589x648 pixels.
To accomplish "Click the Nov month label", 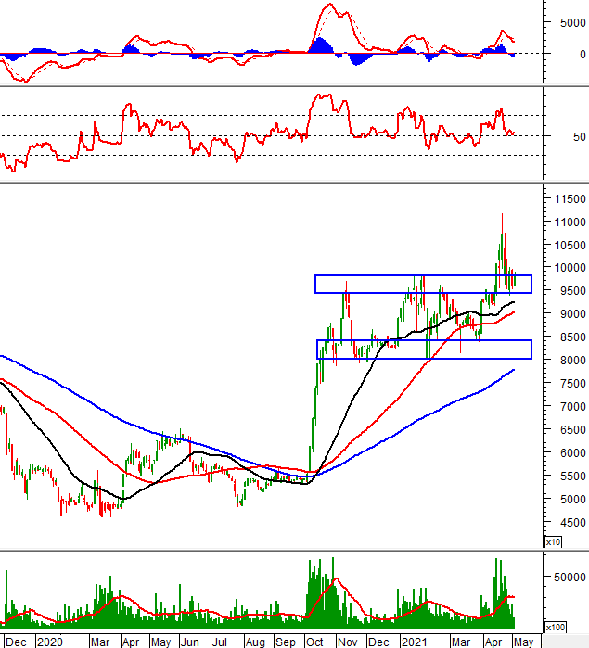I will tap(348, 642).
